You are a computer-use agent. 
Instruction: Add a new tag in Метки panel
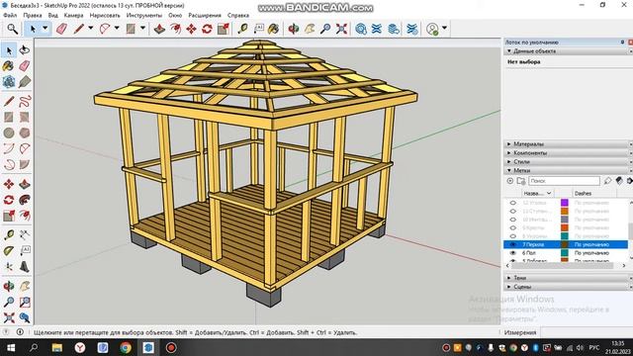tap(510, 181)
